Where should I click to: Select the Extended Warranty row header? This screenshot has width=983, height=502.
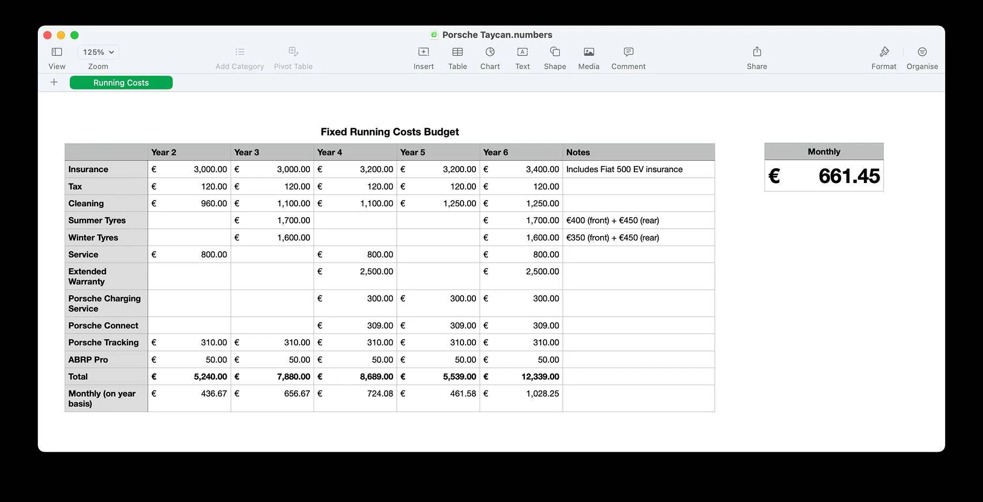[106, 276]
